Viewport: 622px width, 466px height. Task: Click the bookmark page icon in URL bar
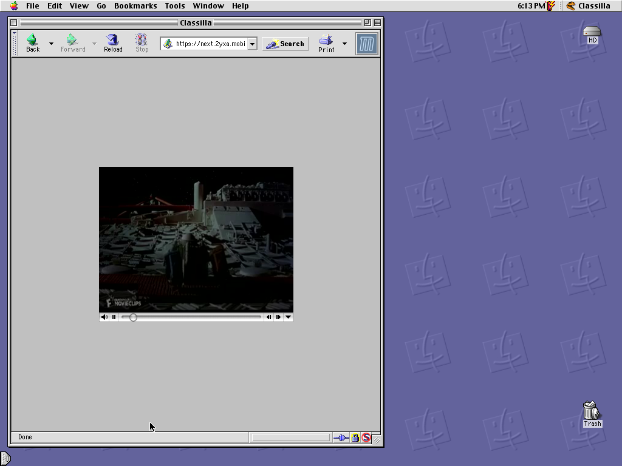pos(168,44)
